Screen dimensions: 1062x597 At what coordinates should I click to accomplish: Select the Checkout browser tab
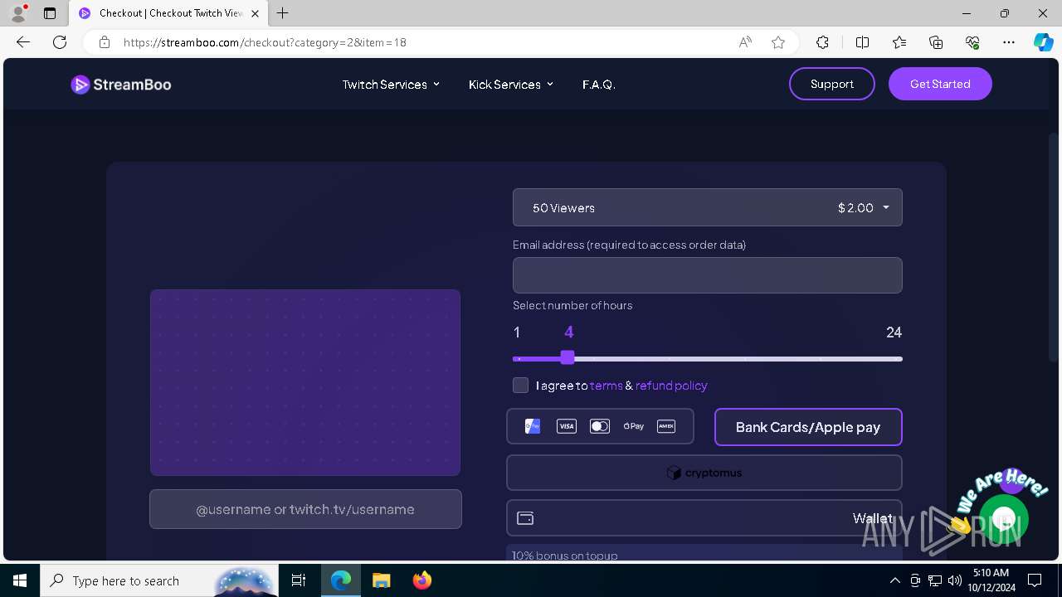coord(169,13)
